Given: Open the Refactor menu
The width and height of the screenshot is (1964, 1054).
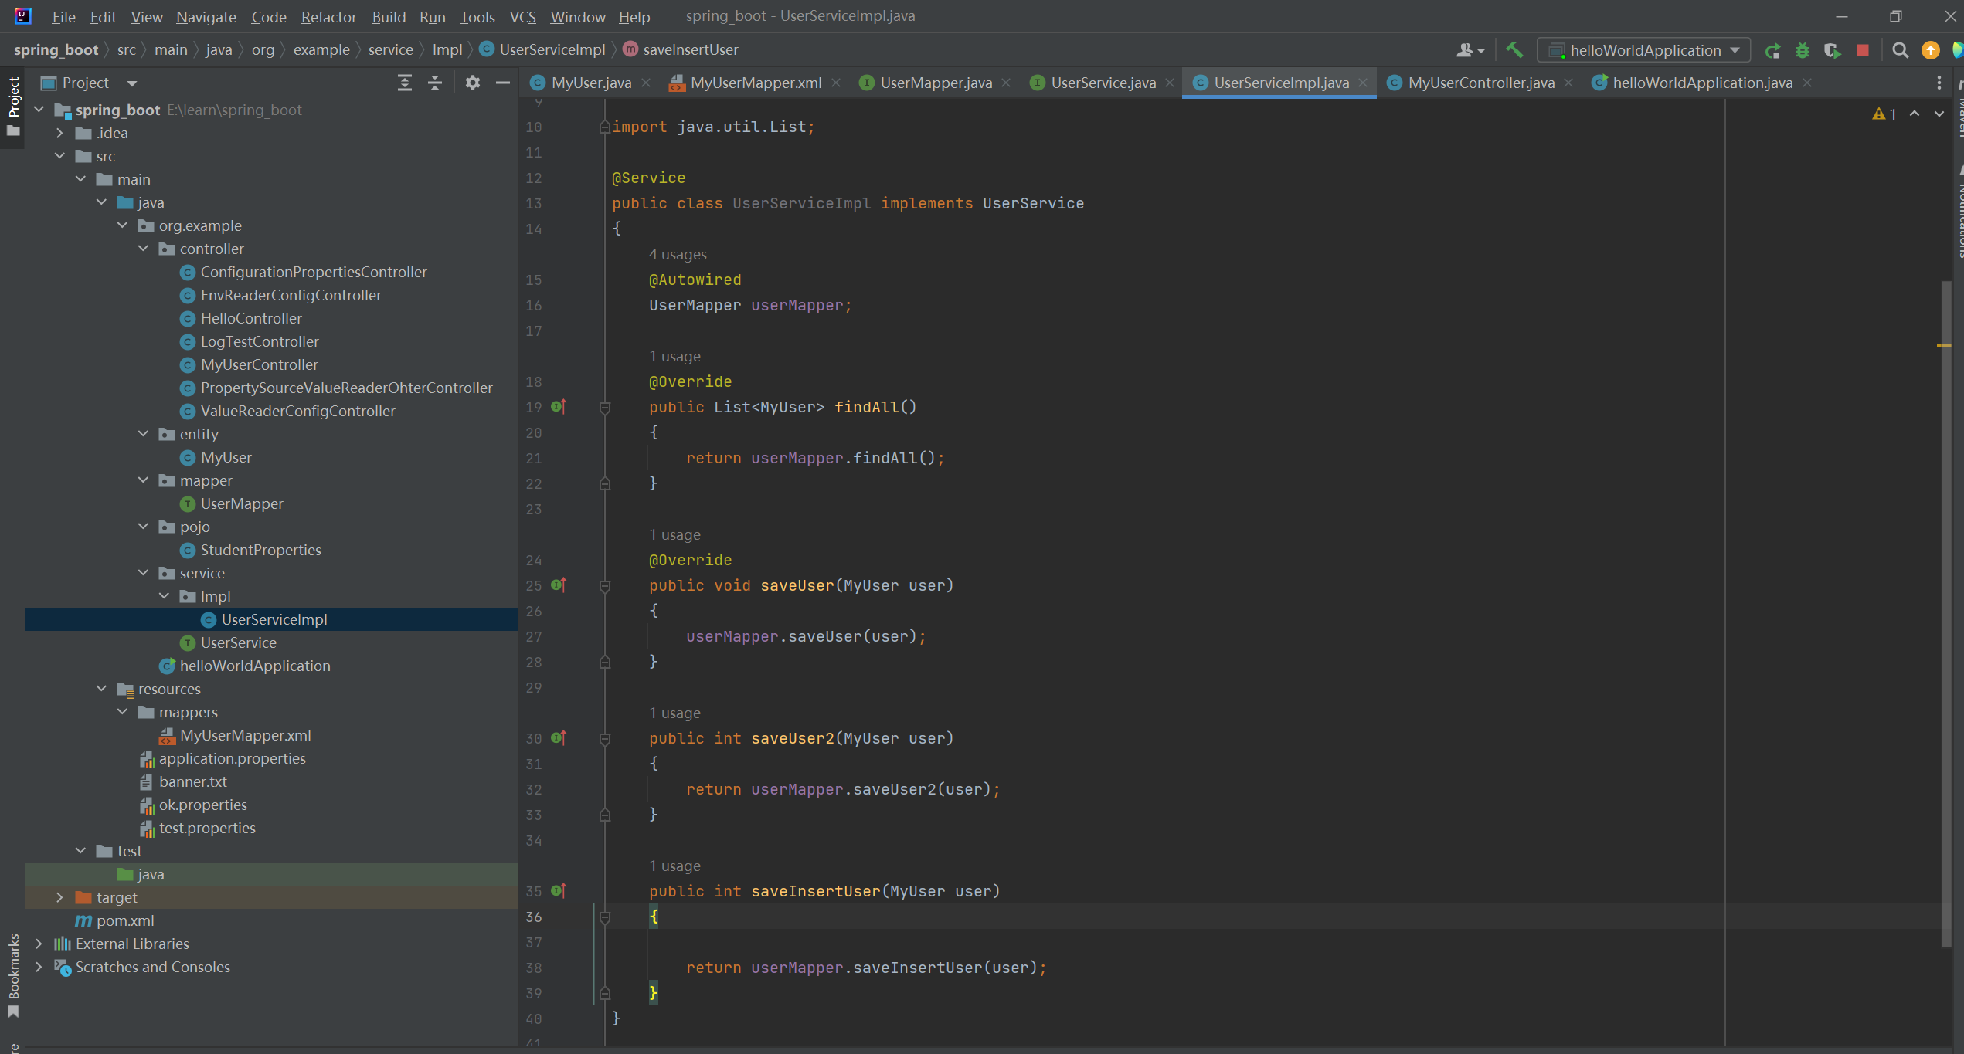Looking at the screenshot, I should click(x=328, y=16).
